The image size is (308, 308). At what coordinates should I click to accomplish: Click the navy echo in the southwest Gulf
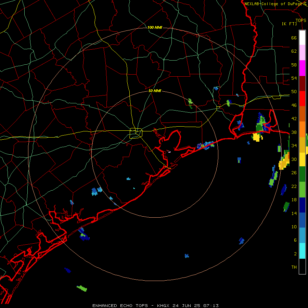point(68,270)
